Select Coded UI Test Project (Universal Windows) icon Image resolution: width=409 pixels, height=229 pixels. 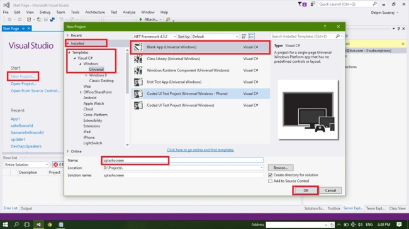tap(138, 105)
